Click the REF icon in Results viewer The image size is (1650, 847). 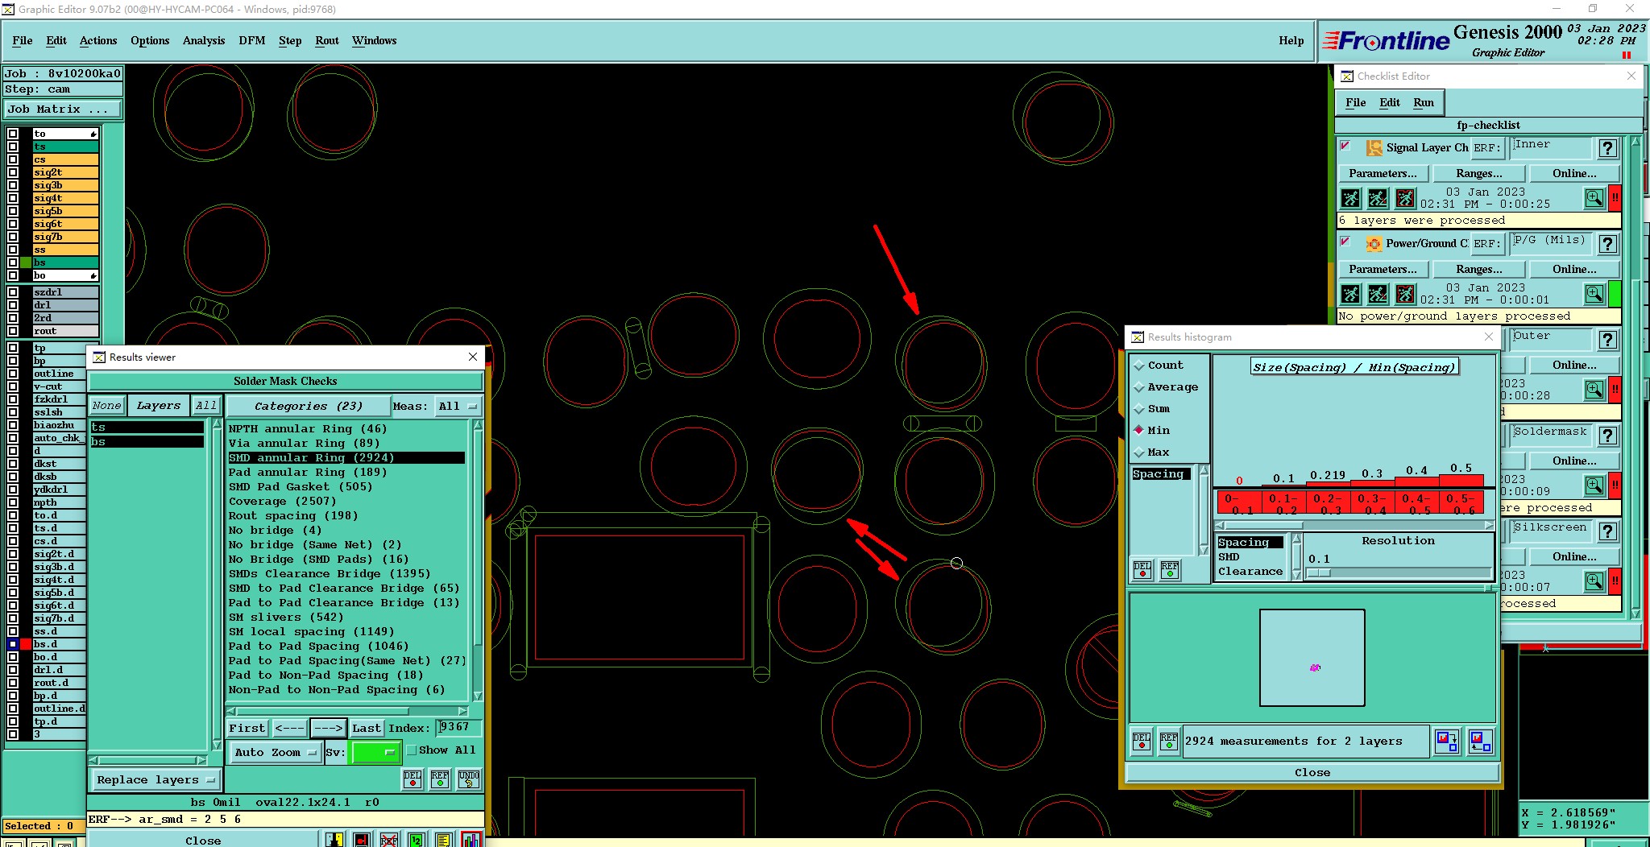tap(440, 779)
